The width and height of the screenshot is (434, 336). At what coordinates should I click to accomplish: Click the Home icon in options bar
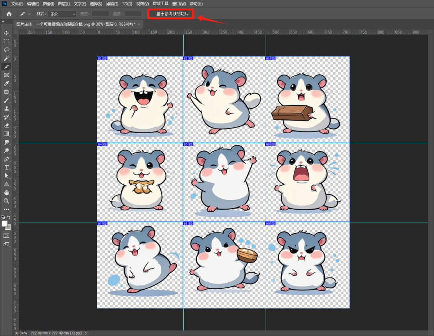point(9,14)
